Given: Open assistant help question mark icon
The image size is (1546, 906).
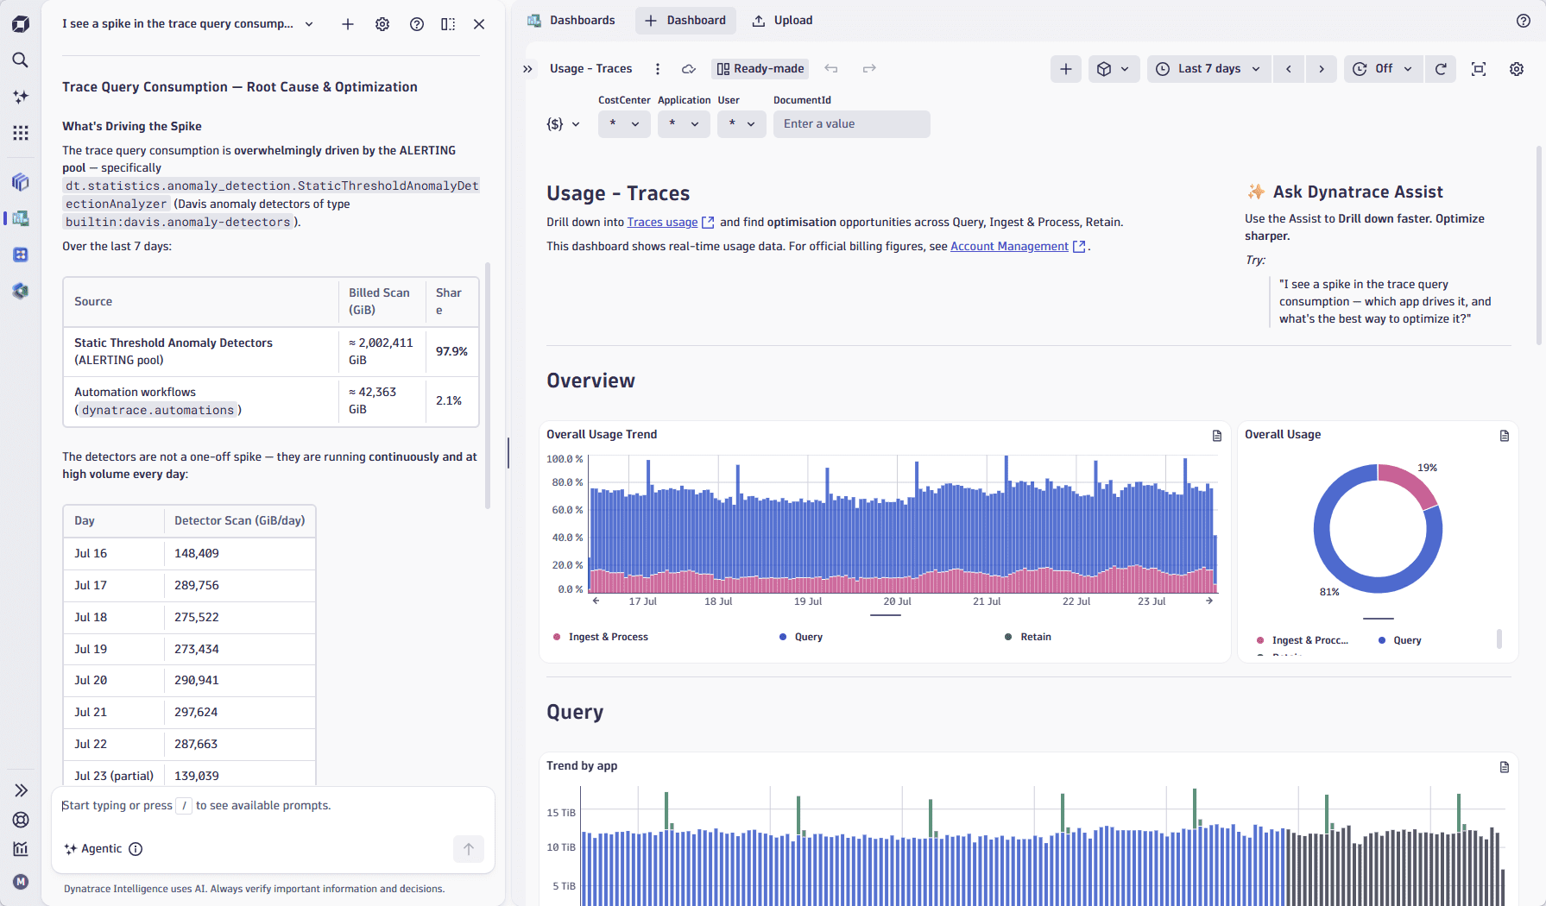Looking at the screenshot, I should pos(417,24).
